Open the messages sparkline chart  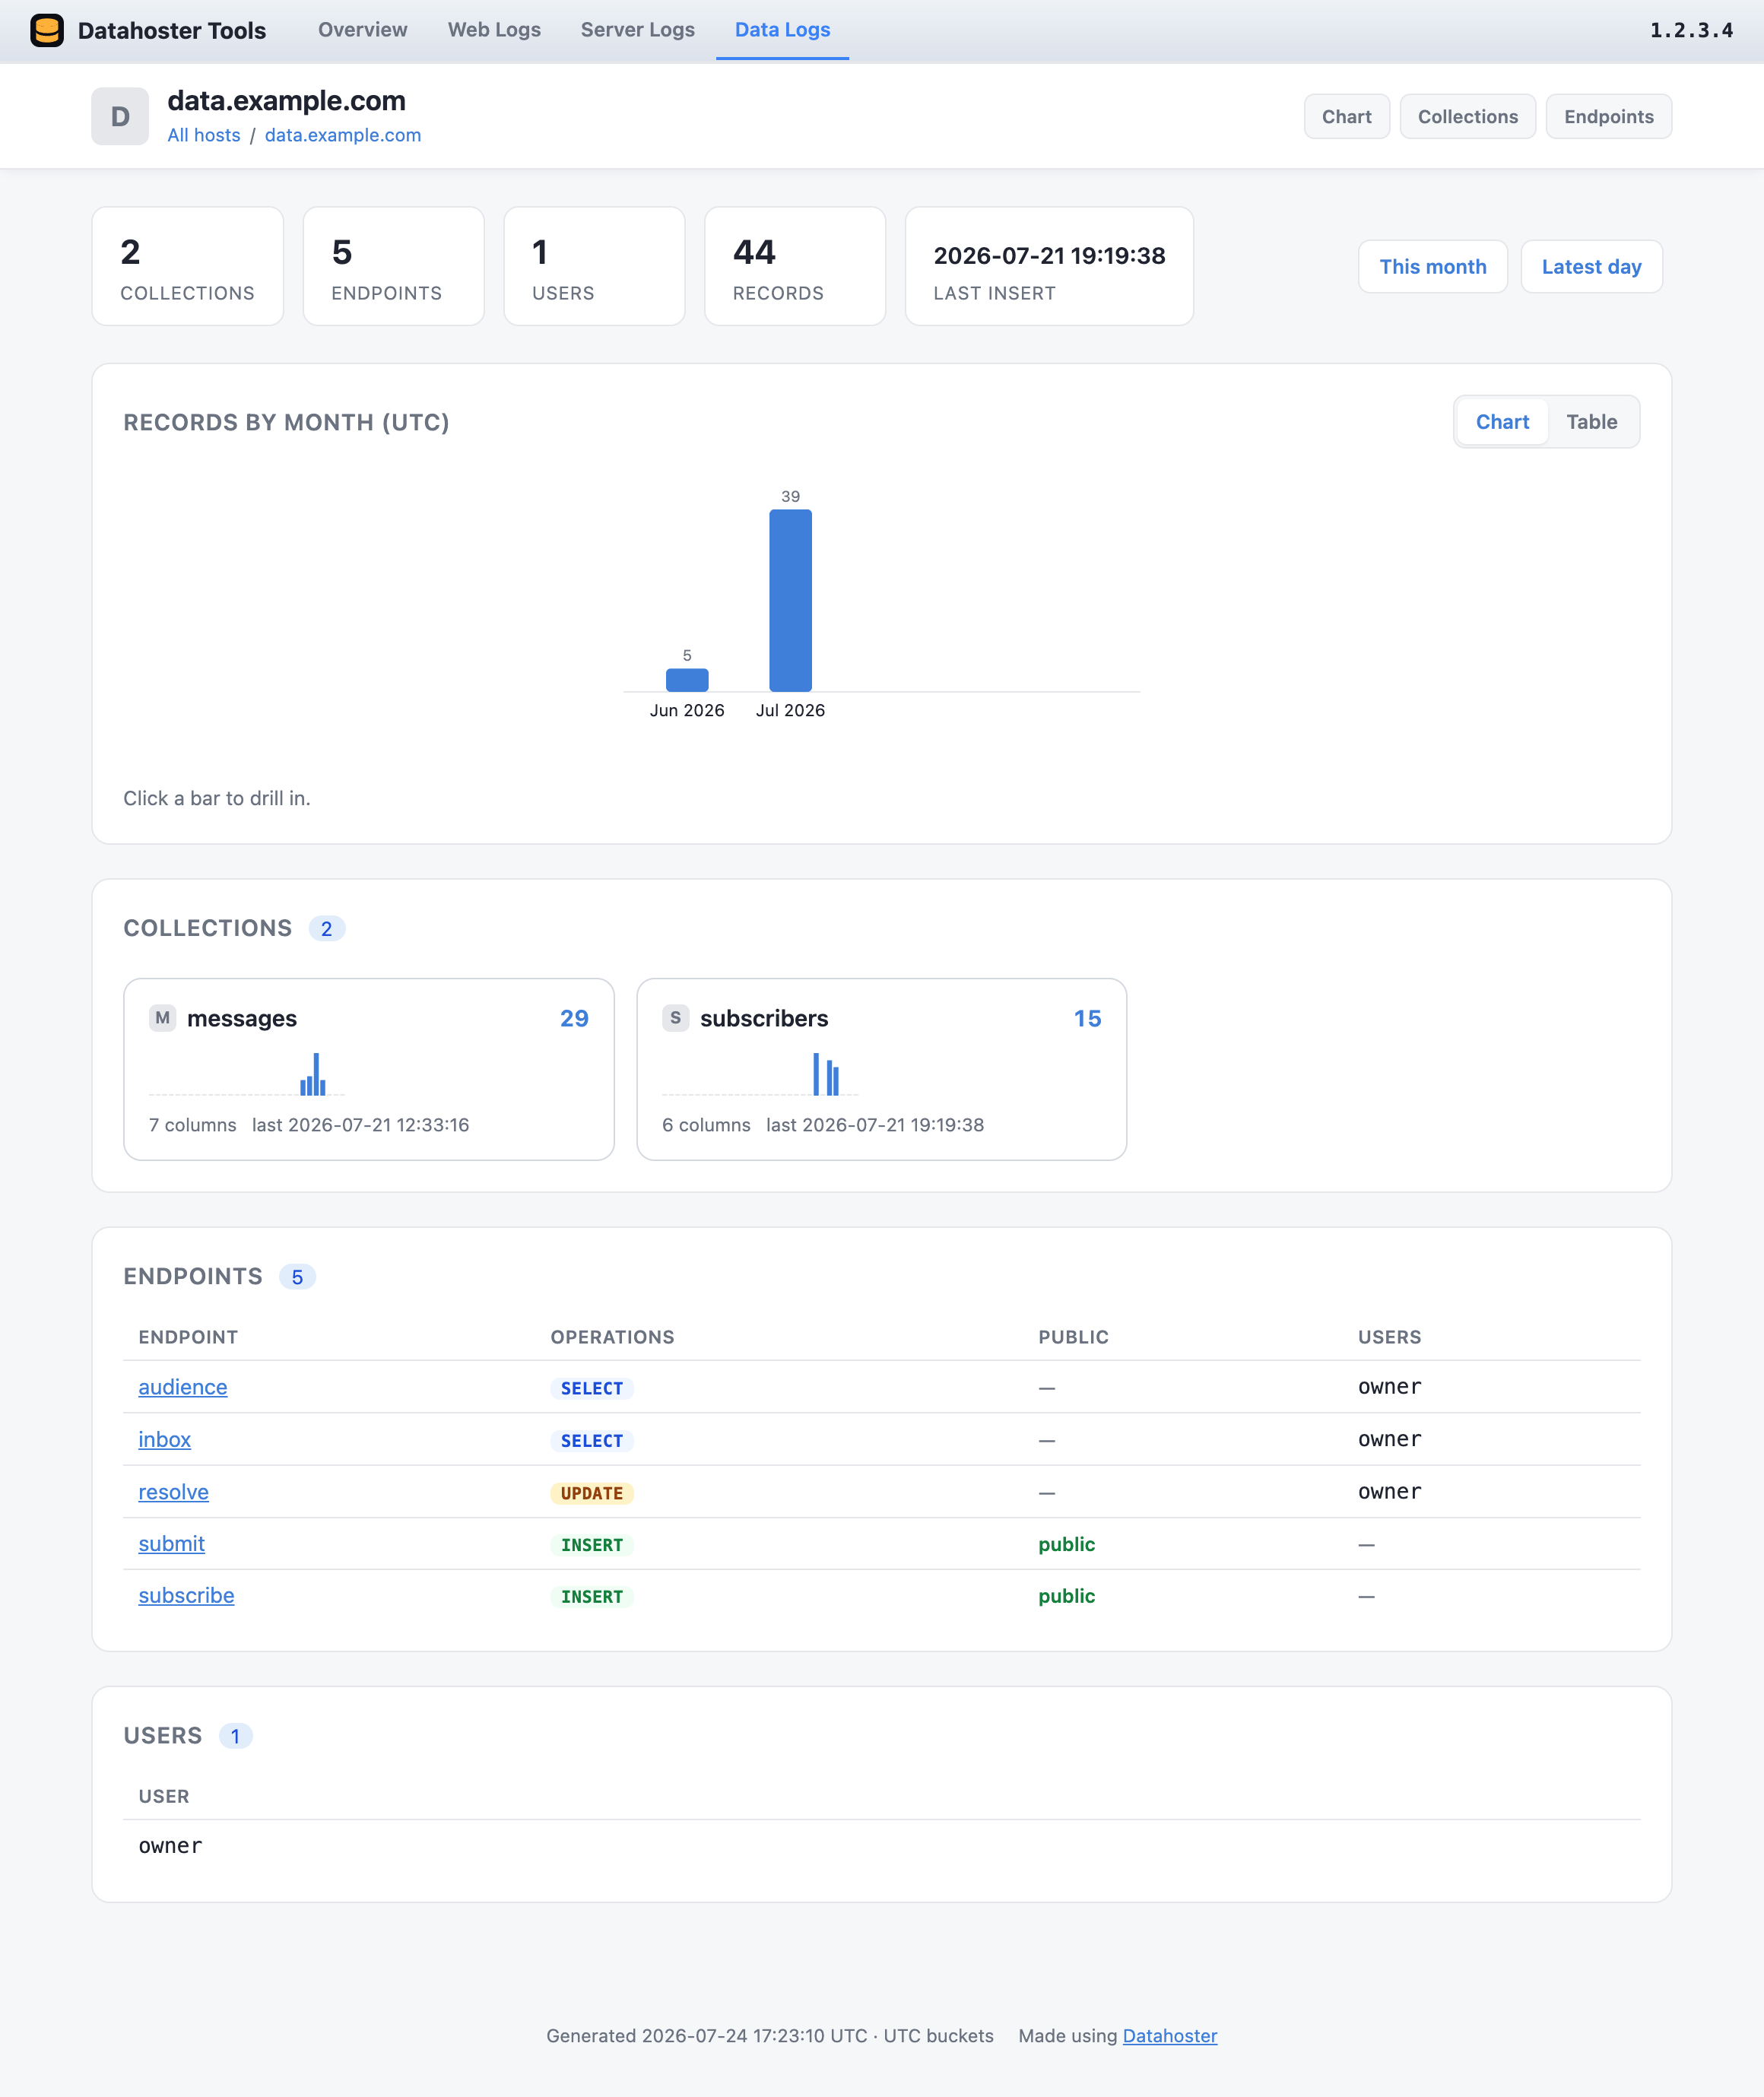247,1074
